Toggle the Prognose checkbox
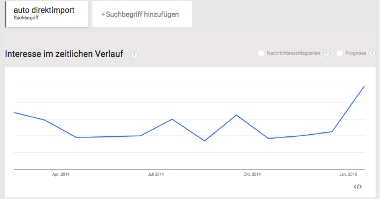 (x=340, y=53)
